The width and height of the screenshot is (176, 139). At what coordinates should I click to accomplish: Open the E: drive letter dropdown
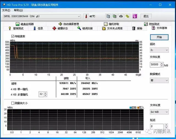coord(159,50)
